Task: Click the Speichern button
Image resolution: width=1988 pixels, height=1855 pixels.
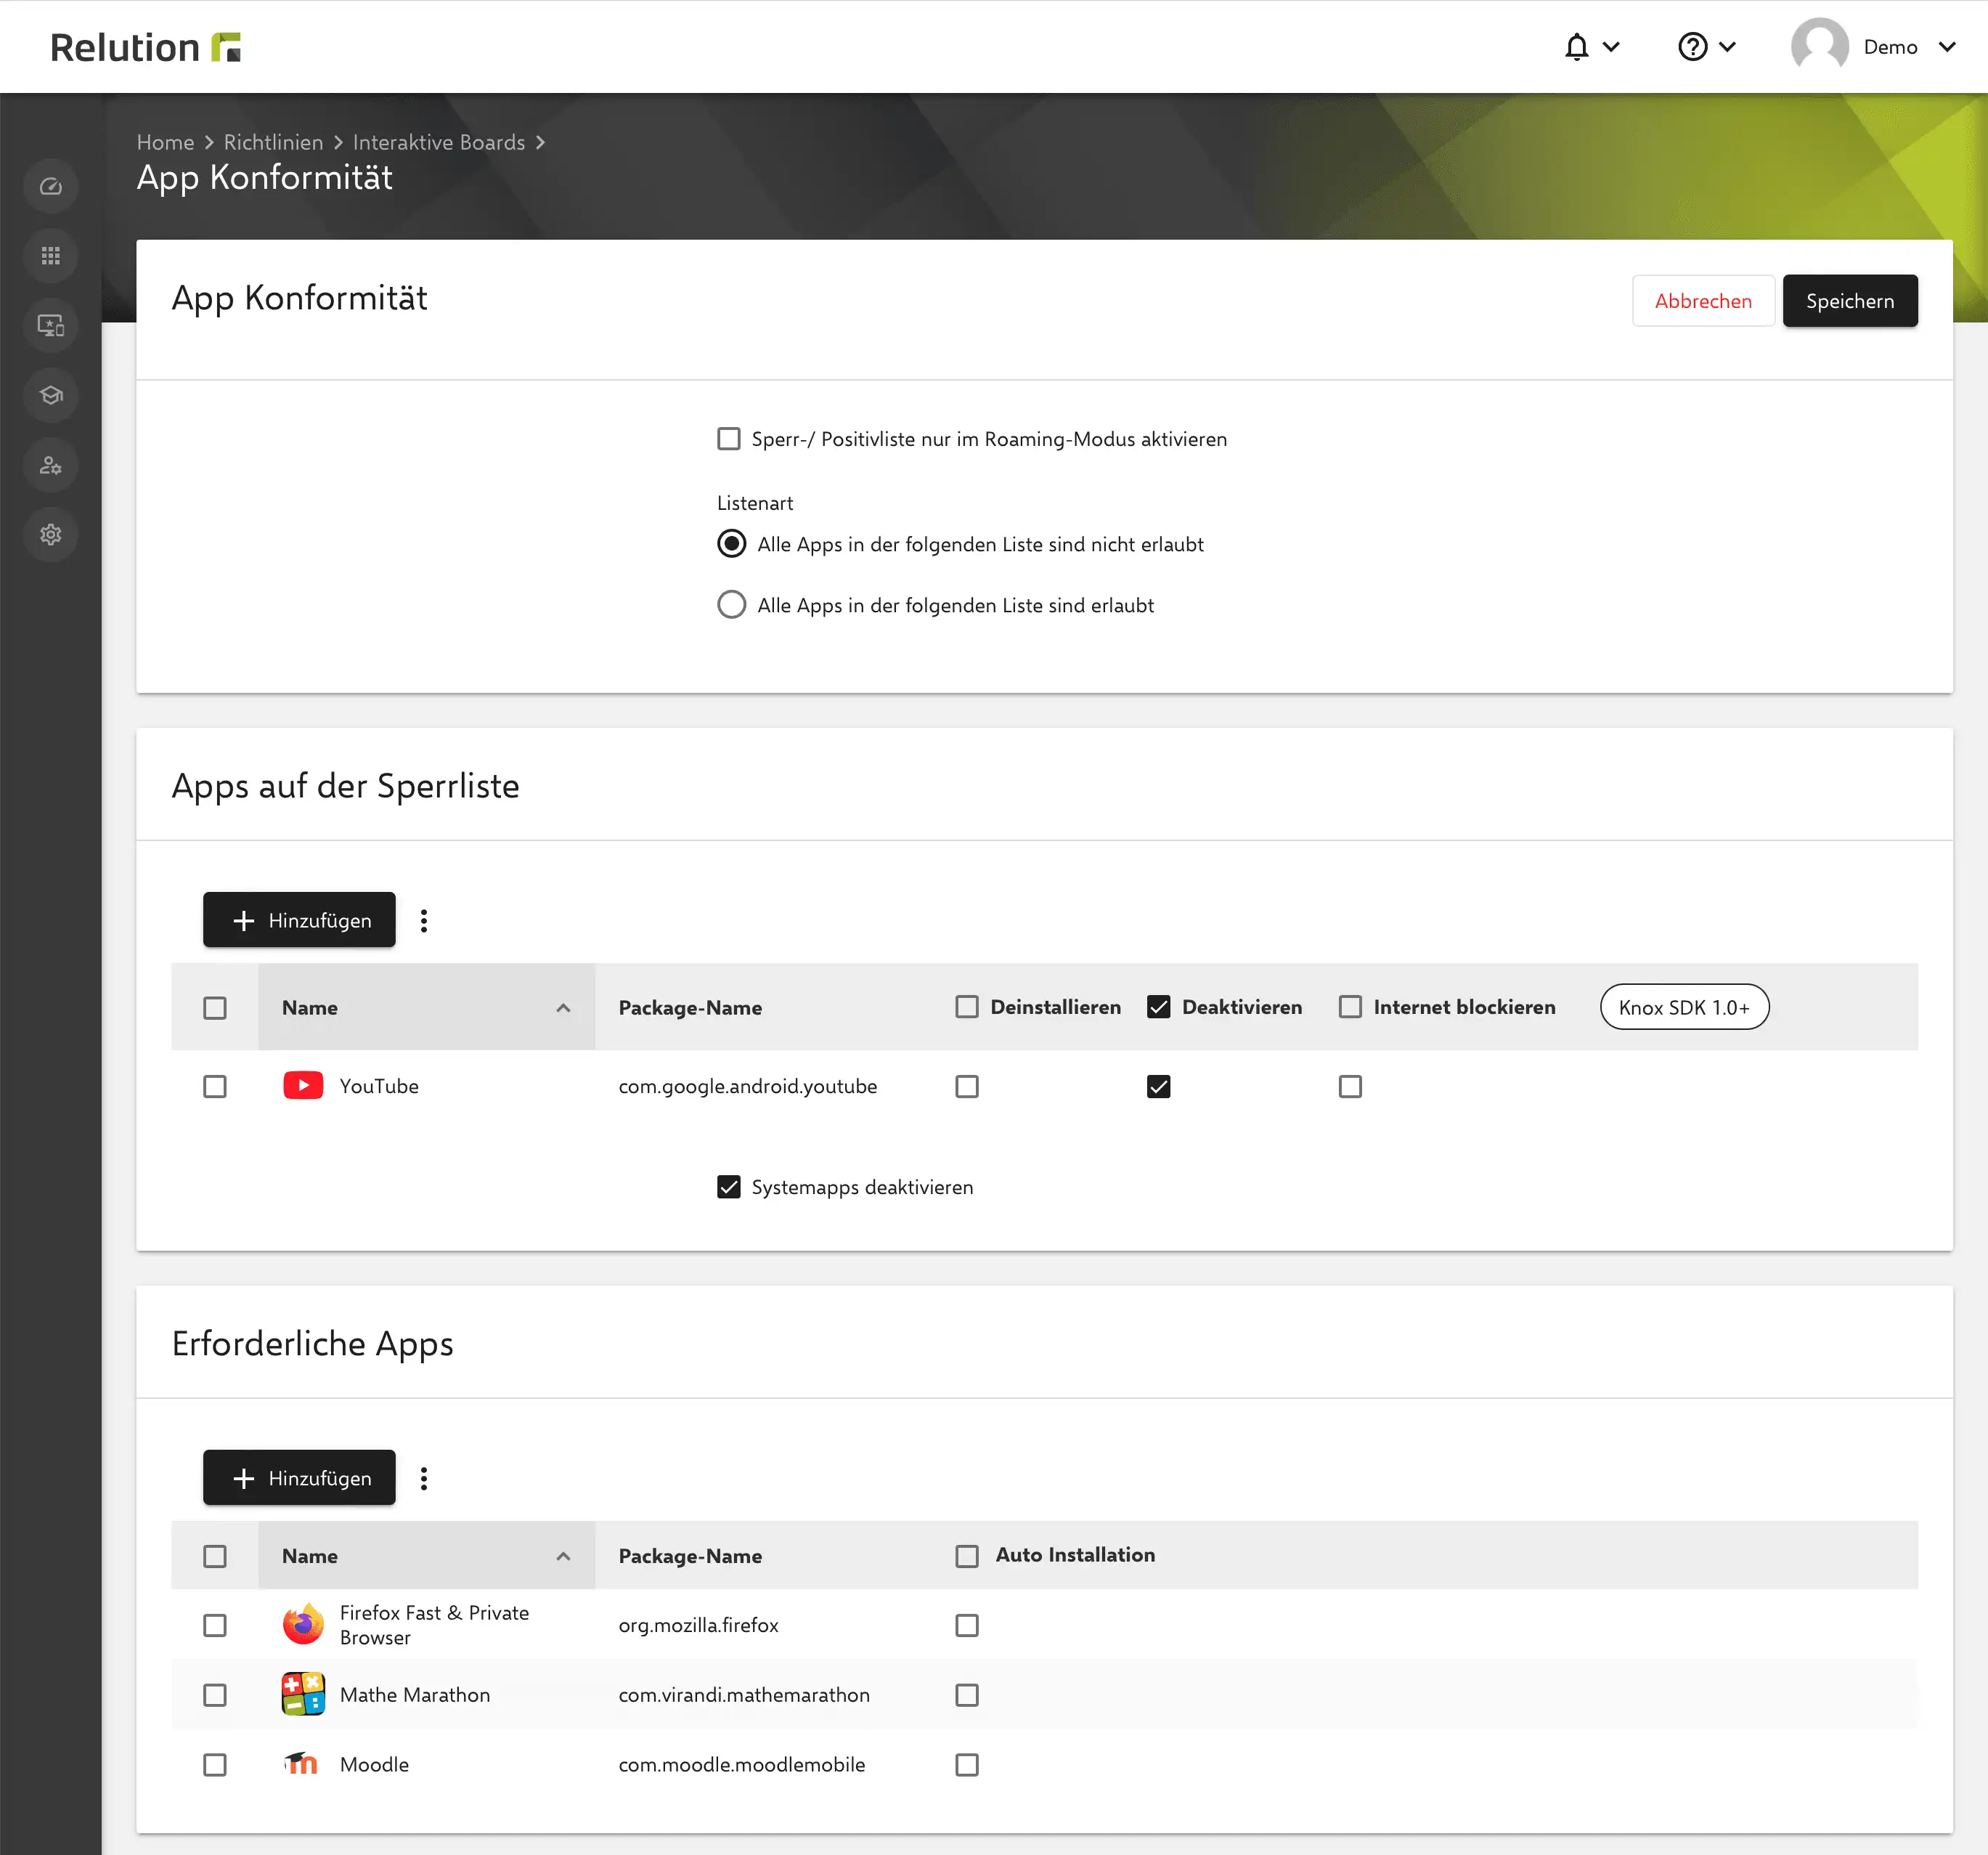Action: [x=1850, y=301]
